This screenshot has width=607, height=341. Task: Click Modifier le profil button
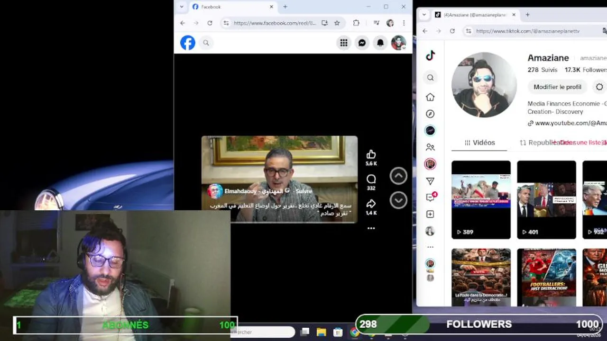(x=557, y=87)
